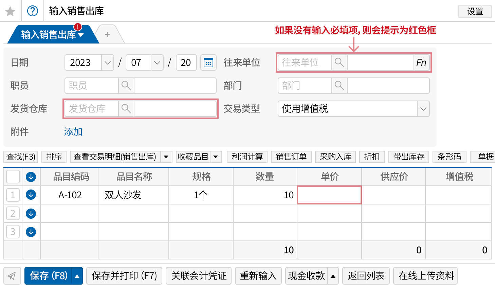Click the favorite star icon

(10, 11)
